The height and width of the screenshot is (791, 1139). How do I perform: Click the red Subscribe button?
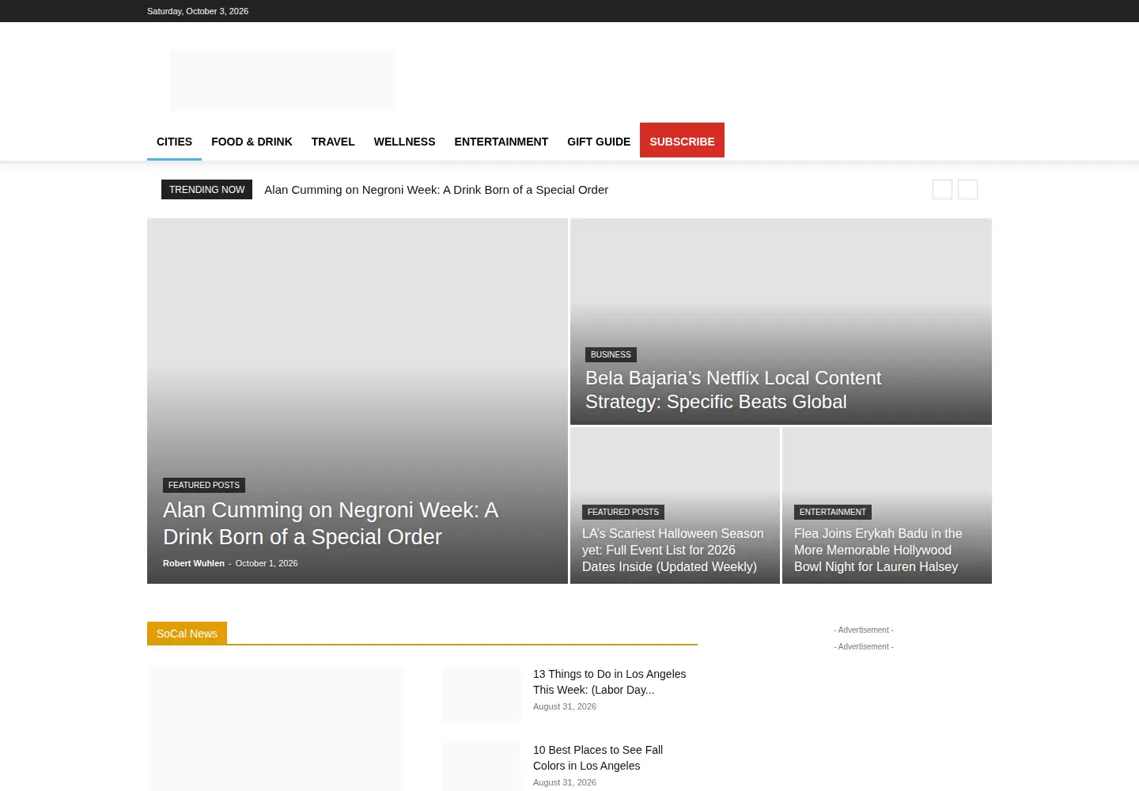pos(682,140)
